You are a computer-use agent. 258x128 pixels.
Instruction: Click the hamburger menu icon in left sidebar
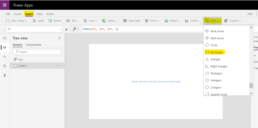pyautogui.click(x=5, y=38)
